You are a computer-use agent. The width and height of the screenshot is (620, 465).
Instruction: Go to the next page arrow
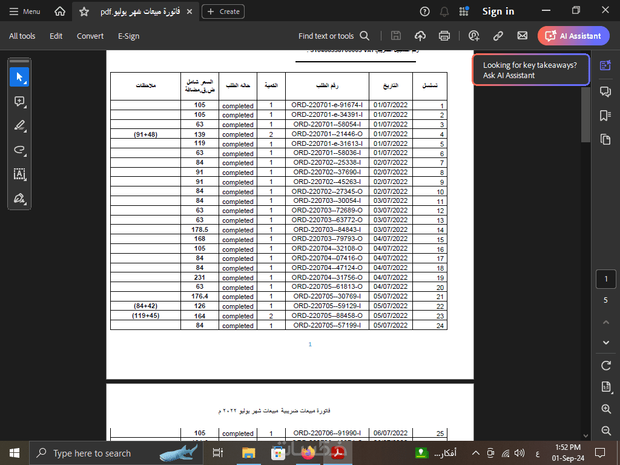[x=605, y=343]
